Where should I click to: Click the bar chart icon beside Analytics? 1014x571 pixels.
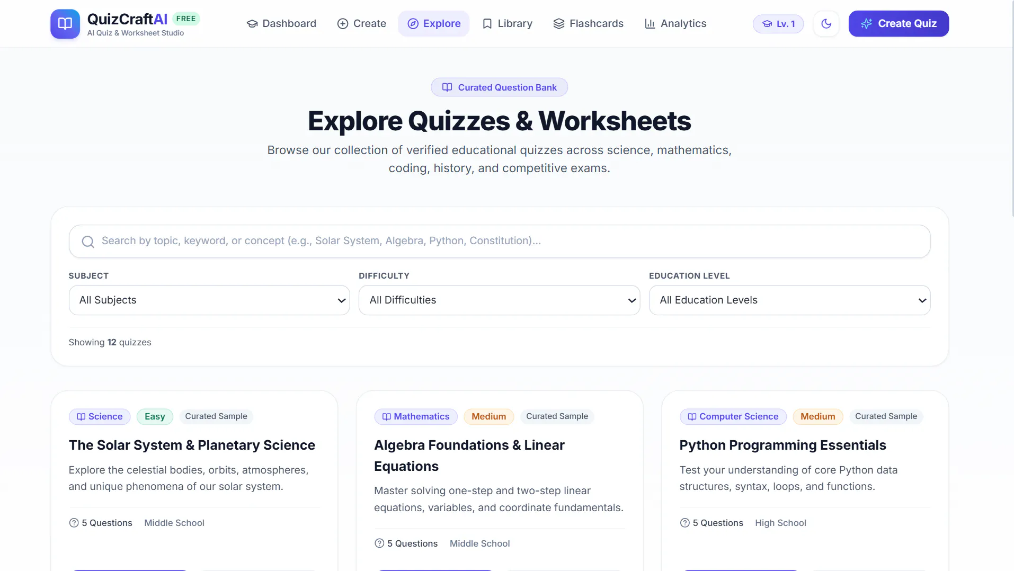click(650, 24)
